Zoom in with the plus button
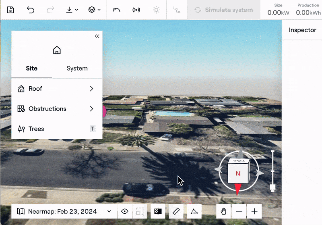Image resolution: width=322 pixels, height=225 pixels. pyautogui.click(x=254, y=211)
